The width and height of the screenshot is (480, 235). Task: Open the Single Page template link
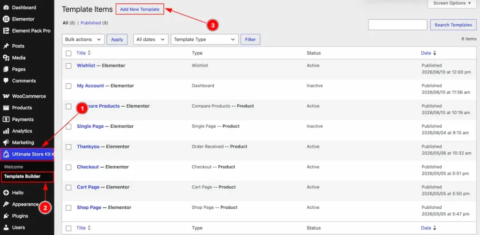90,126
